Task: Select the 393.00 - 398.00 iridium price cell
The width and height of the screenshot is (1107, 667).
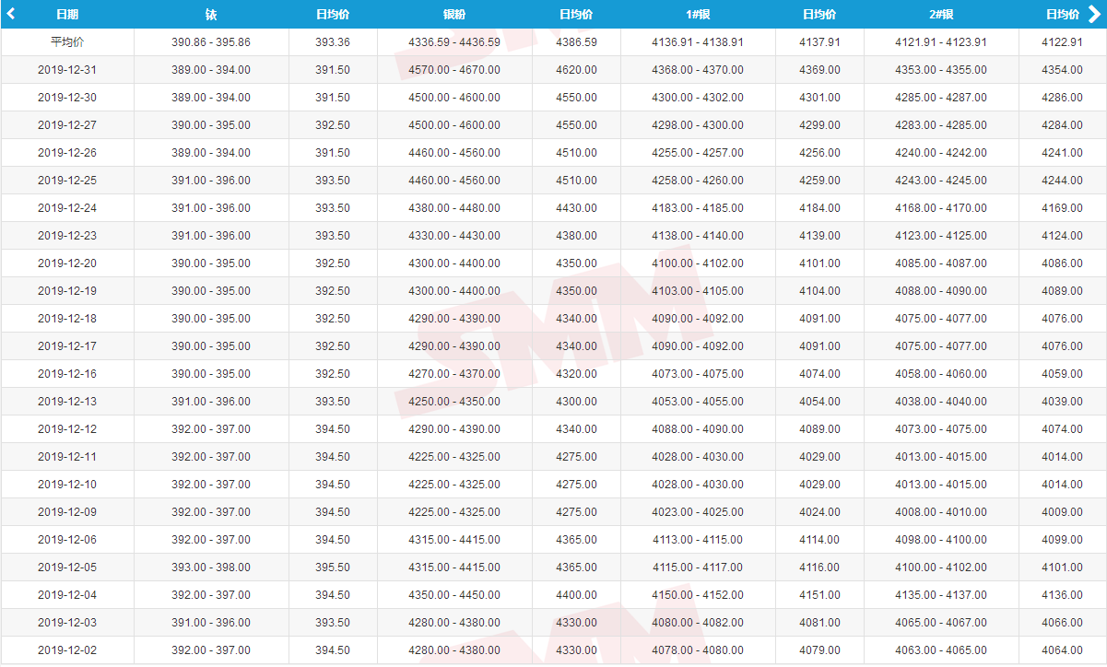Action: tap(211, 568)
